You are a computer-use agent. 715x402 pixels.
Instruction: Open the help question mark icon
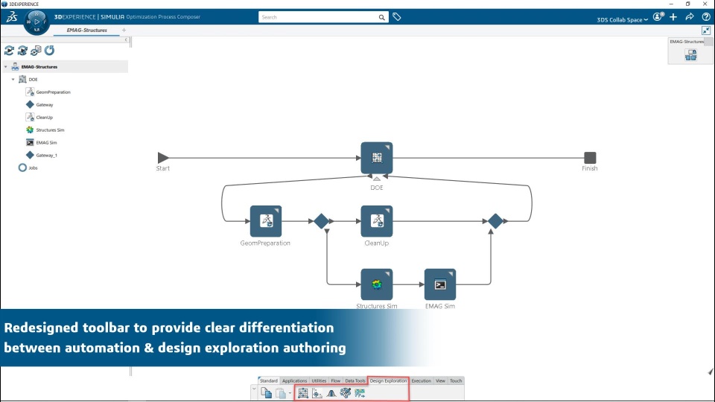pos(706,17)
